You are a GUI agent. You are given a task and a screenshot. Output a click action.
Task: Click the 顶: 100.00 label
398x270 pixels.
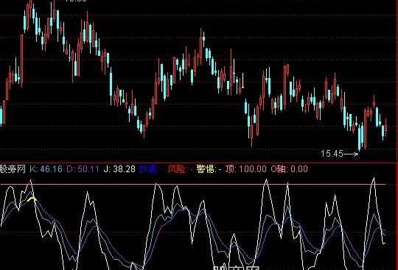[x=246, y=169]
